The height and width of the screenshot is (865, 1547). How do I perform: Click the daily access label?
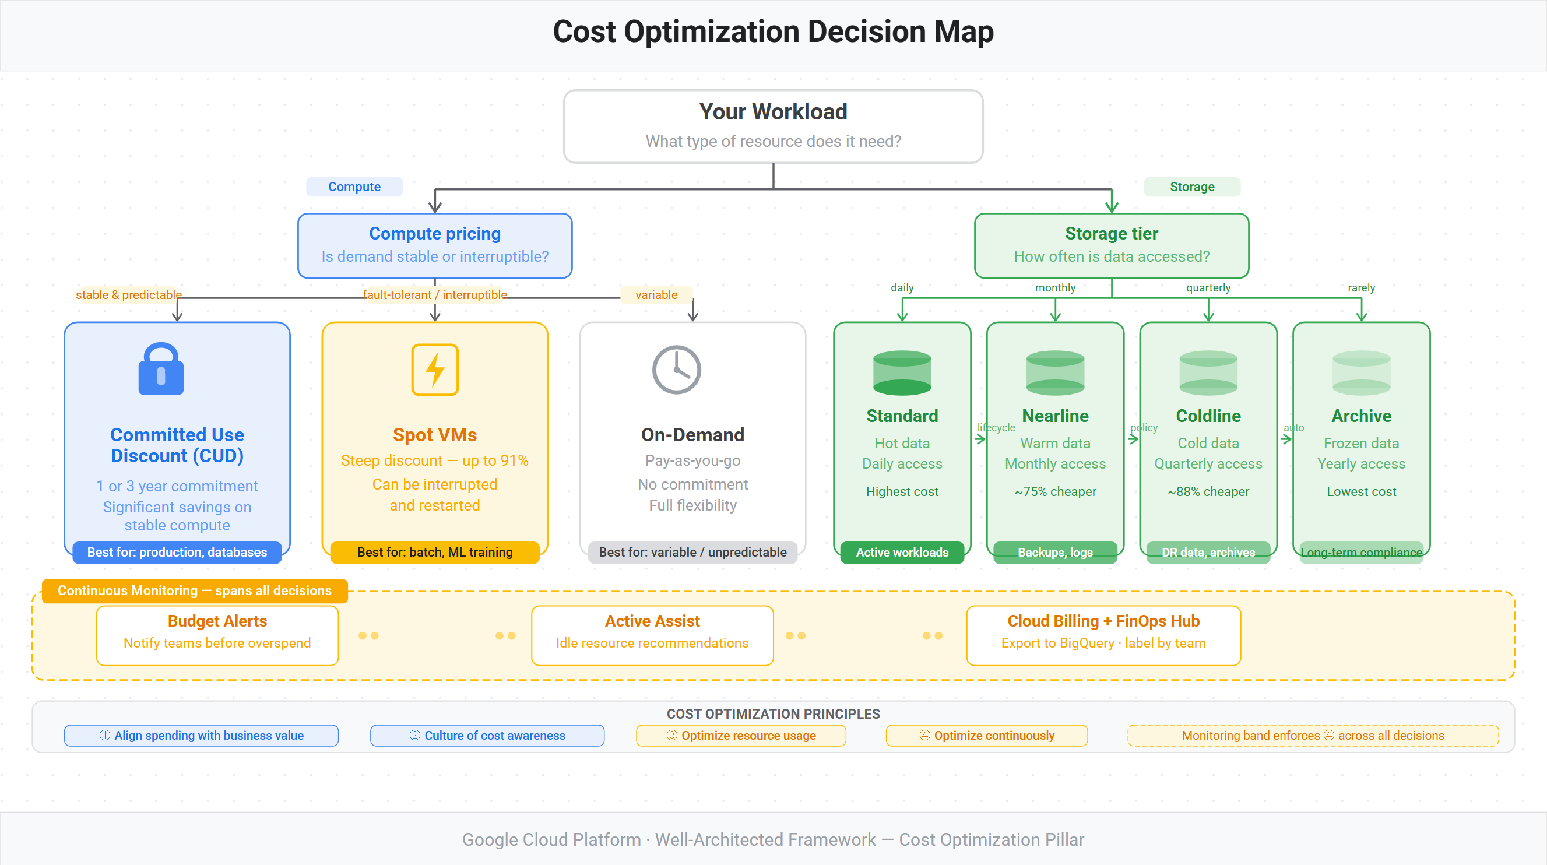[x=902, y=288]
